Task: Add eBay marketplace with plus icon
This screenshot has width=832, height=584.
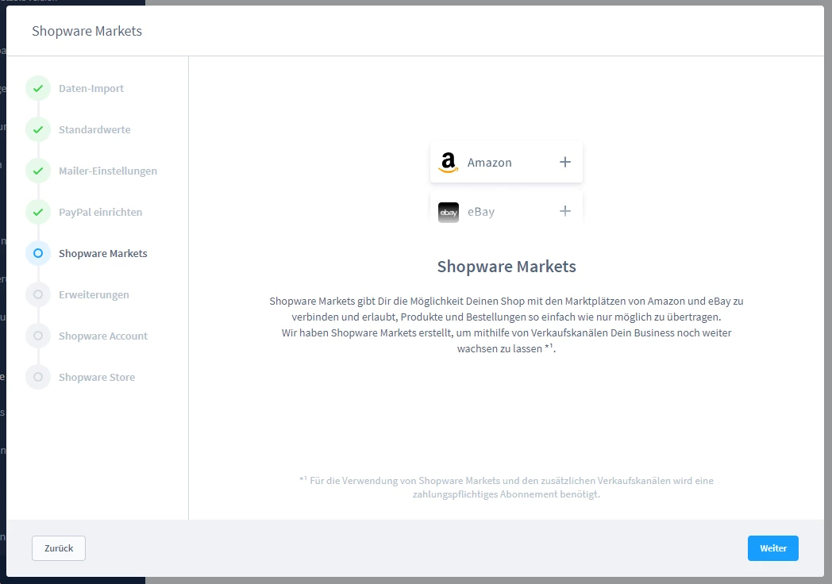Action: point(565,211)
